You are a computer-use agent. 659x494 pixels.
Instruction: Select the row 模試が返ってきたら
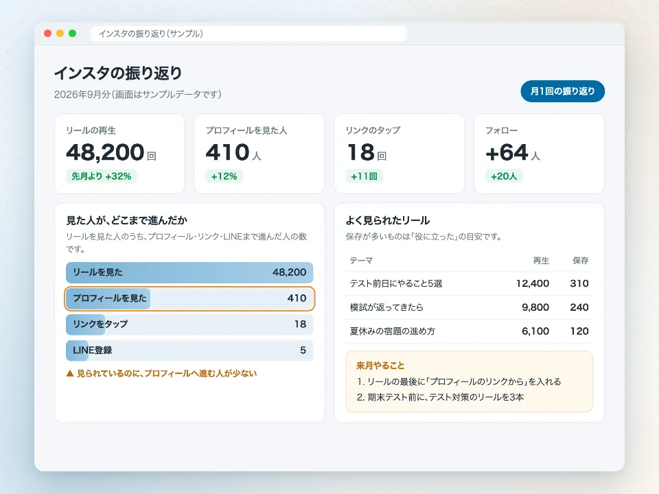click(x=469, y=307)
